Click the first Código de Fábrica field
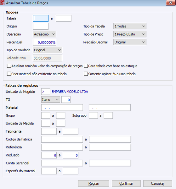The height and width of the screenshot is (189, 176). [x=62, y=139]
